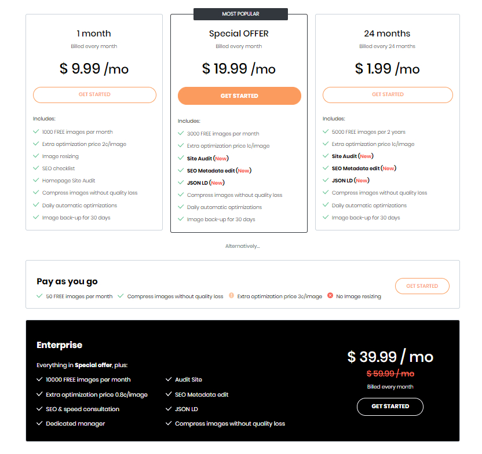Click white checkmark beside Audit Site

point(169,379)
